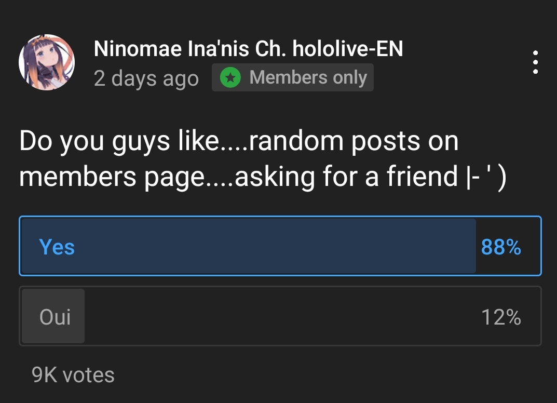Screen dimensions: 557x403
Task: Click the Members only badge
Action: 293,77
